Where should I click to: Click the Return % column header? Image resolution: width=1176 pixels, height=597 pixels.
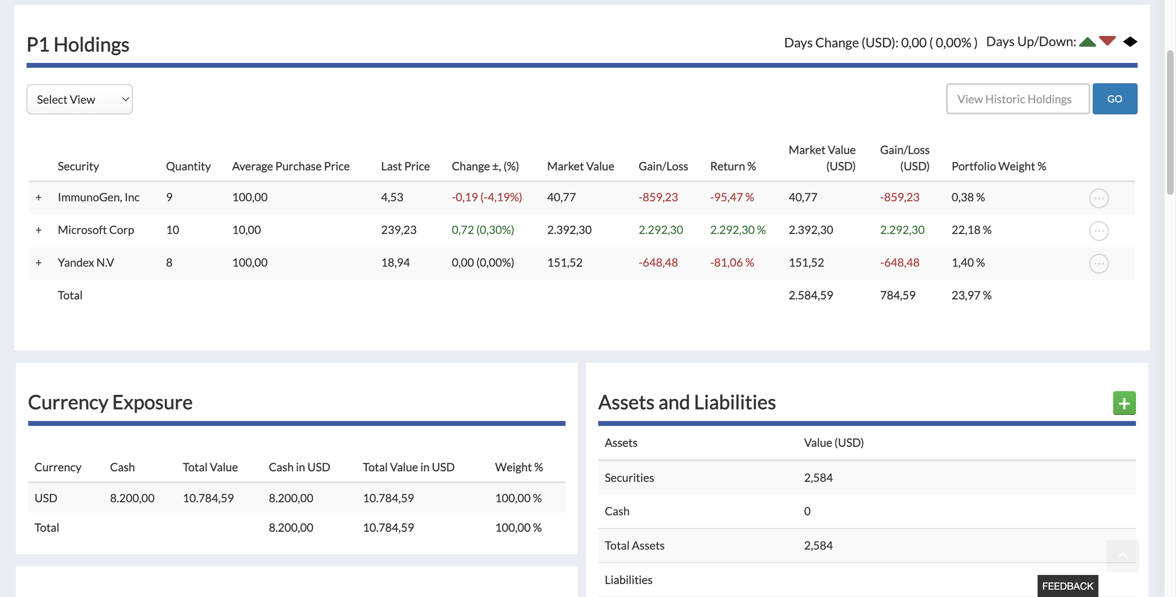click(x=732, y=166)
